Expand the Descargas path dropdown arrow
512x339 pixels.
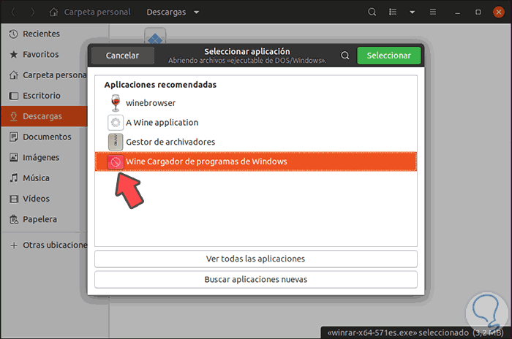pyautogui.click(x=196, y=12)
